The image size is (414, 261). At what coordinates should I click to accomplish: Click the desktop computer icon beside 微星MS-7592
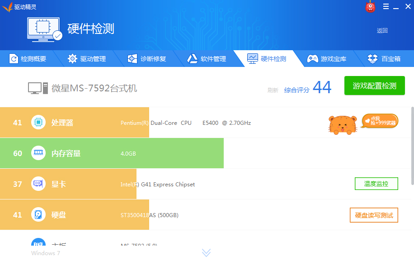coord(38,88)
